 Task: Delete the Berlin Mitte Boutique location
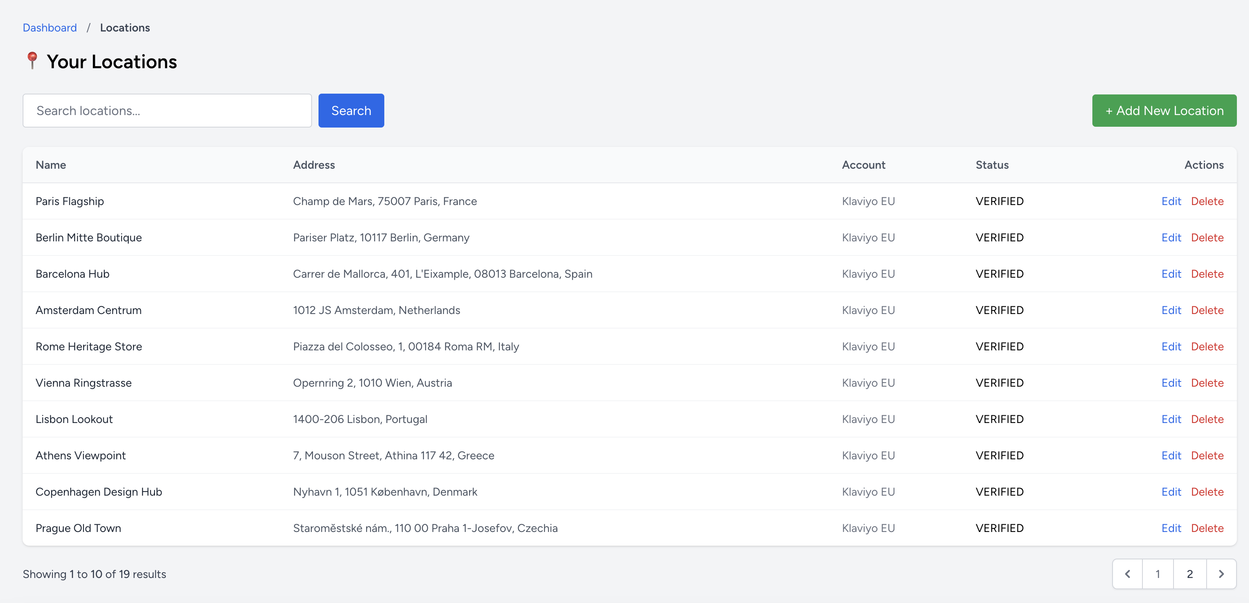click(1207, 237)
